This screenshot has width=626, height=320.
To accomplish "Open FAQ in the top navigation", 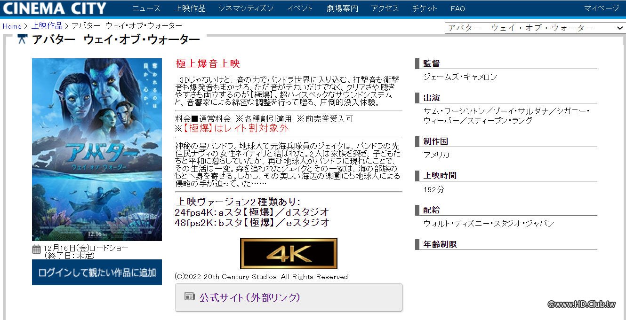I will pos(457,8).
